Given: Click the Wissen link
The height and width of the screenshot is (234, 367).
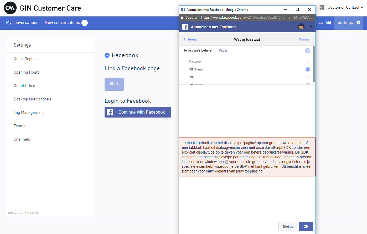Looking at the screenshot, I should point(304,39).
